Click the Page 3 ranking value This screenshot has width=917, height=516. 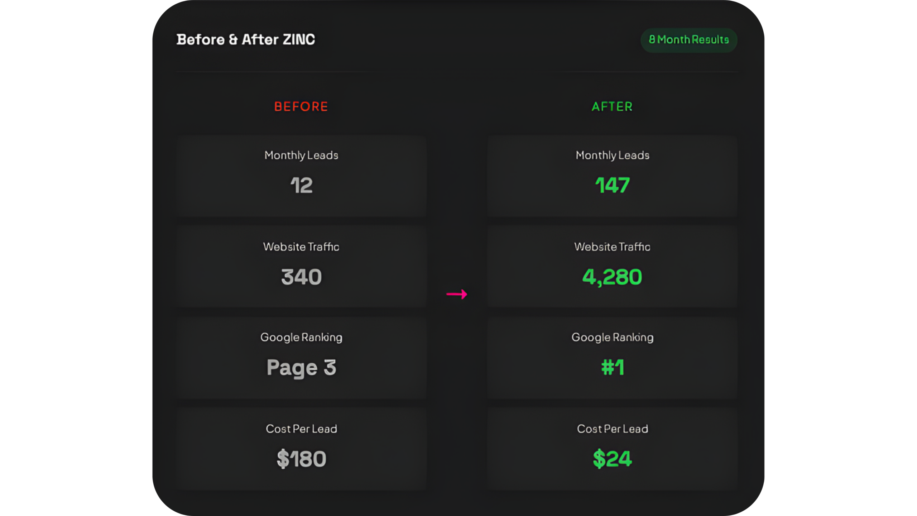click(x=301, y=368)
